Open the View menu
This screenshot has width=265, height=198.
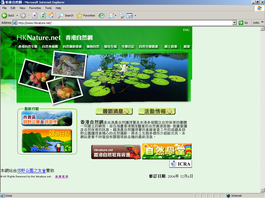click(22, 8)
